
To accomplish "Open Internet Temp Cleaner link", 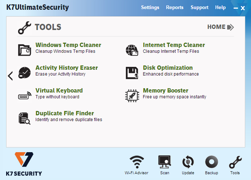I will click(174, 45).
